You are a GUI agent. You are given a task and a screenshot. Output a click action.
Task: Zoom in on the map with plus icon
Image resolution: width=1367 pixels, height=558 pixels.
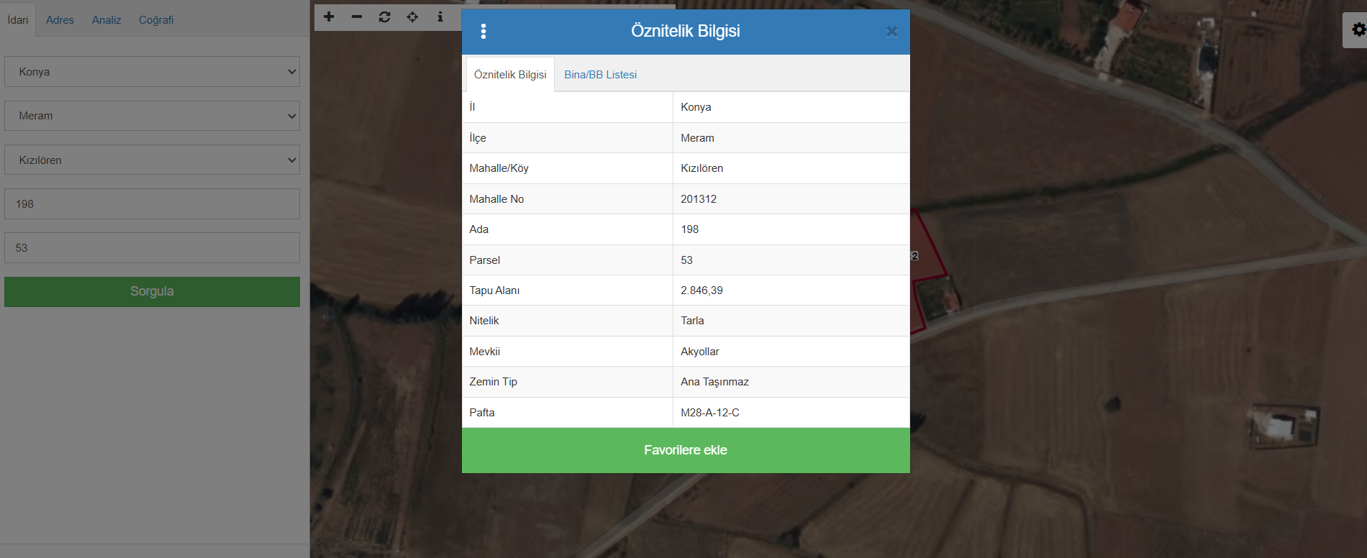point(329,17)
